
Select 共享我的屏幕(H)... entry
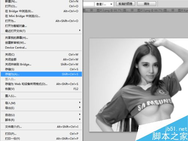coord(41,38)
